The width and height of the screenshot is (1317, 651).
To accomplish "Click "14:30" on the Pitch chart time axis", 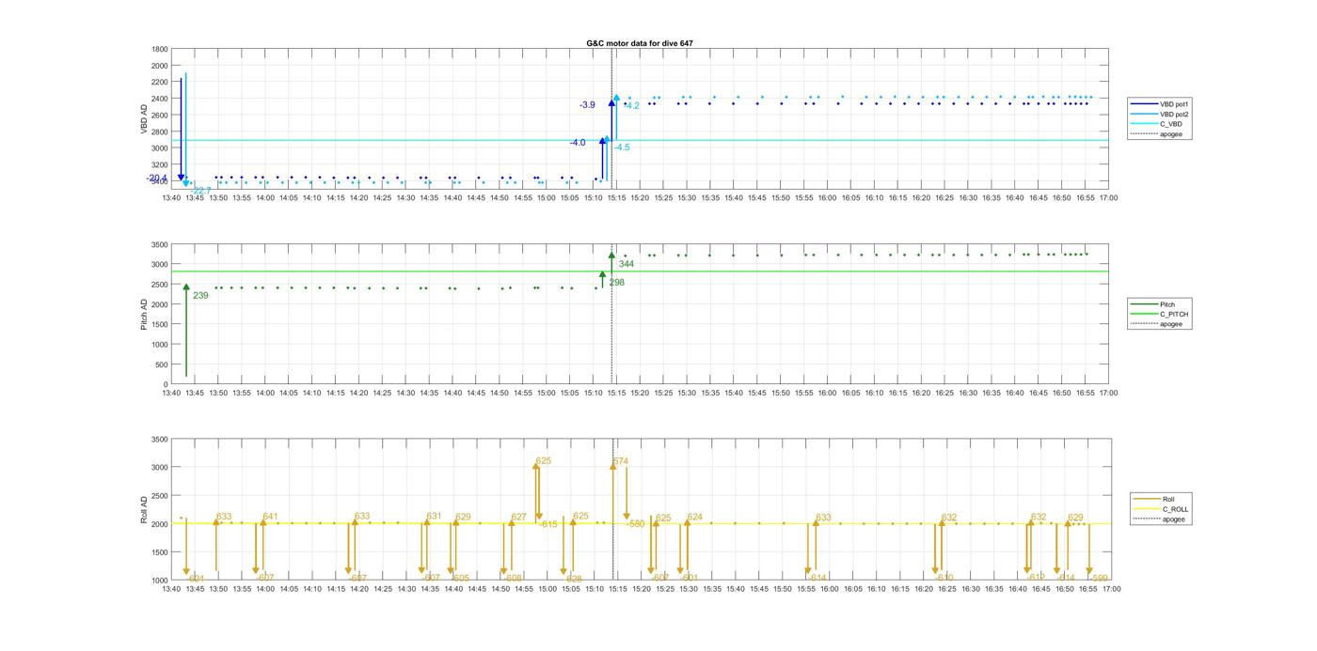I will click(405, 394).
